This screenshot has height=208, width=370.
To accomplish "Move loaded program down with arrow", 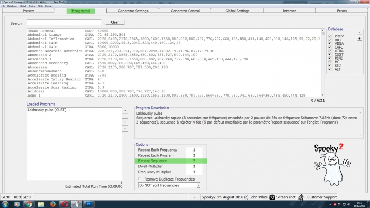I will point(125,129).
